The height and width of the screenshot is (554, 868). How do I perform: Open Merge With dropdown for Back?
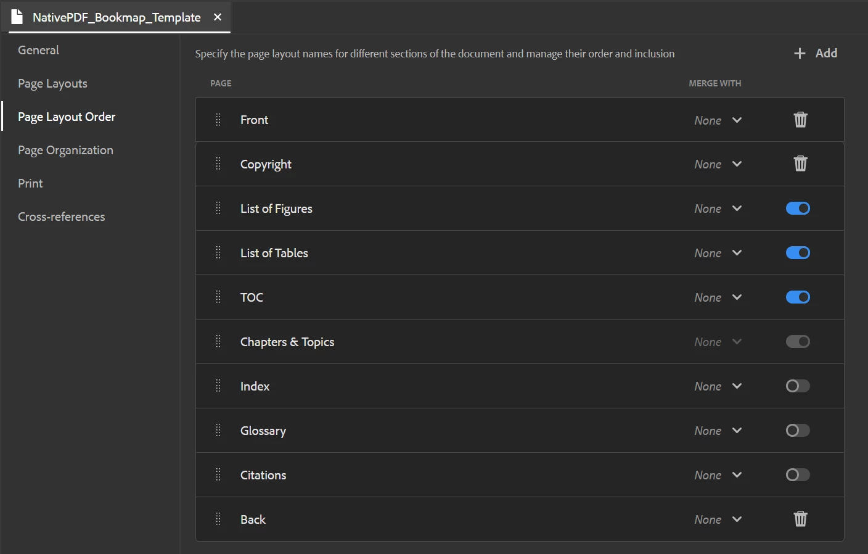[718, 519]
